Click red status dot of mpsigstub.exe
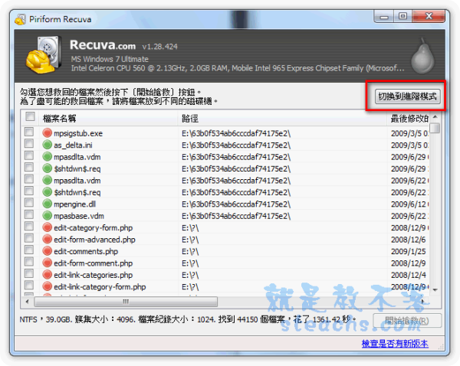 click(47, 133)
